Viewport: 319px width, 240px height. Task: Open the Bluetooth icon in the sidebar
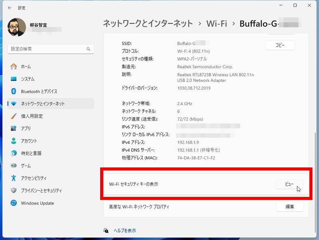coord(14,91)
